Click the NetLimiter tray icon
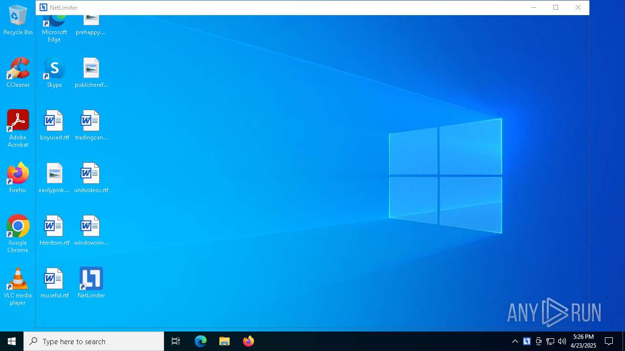Image resolution: width=625 pixels, height=351 pixels. [x=527, y=341]
